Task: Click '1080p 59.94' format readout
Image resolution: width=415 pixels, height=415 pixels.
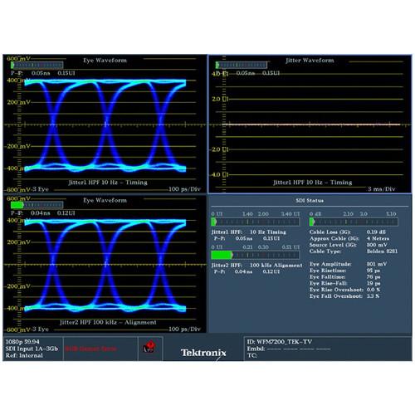Action: click(x=22, y=342)
